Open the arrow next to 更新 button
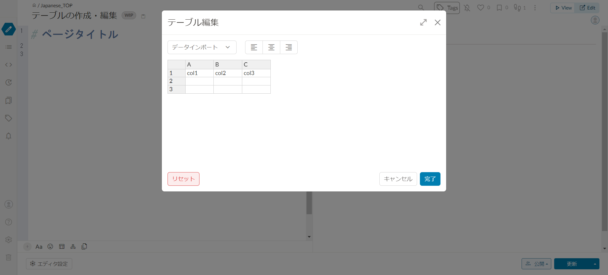This screenshot has width=608, height=275. tap(595, 264)
